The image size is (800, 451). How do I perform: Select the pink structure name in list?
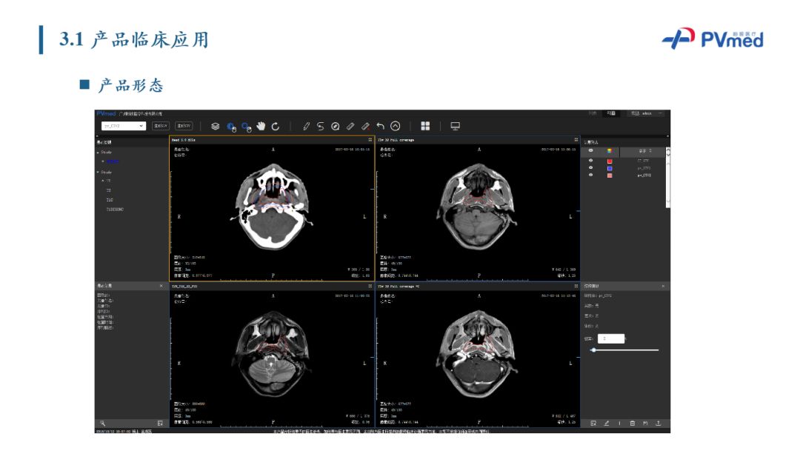coord(644,176)
